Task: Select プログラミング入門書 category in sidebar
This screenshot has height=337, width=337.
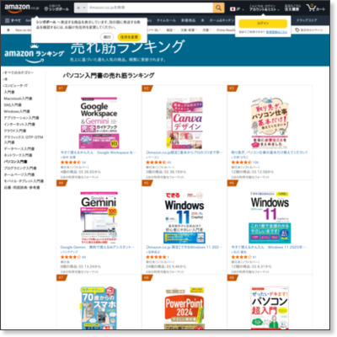Action: (x=20, y=168)
